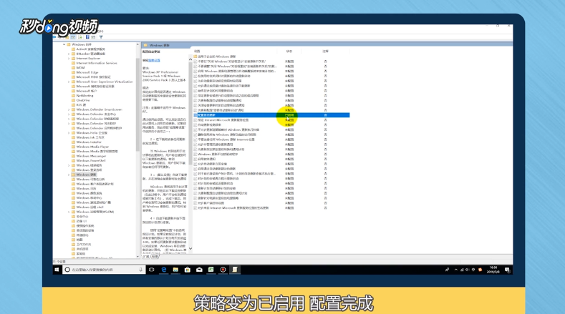Viewport: 565px width, 314px height.
Task: Switch to the 扩展 tab
Action: (146, 257)
